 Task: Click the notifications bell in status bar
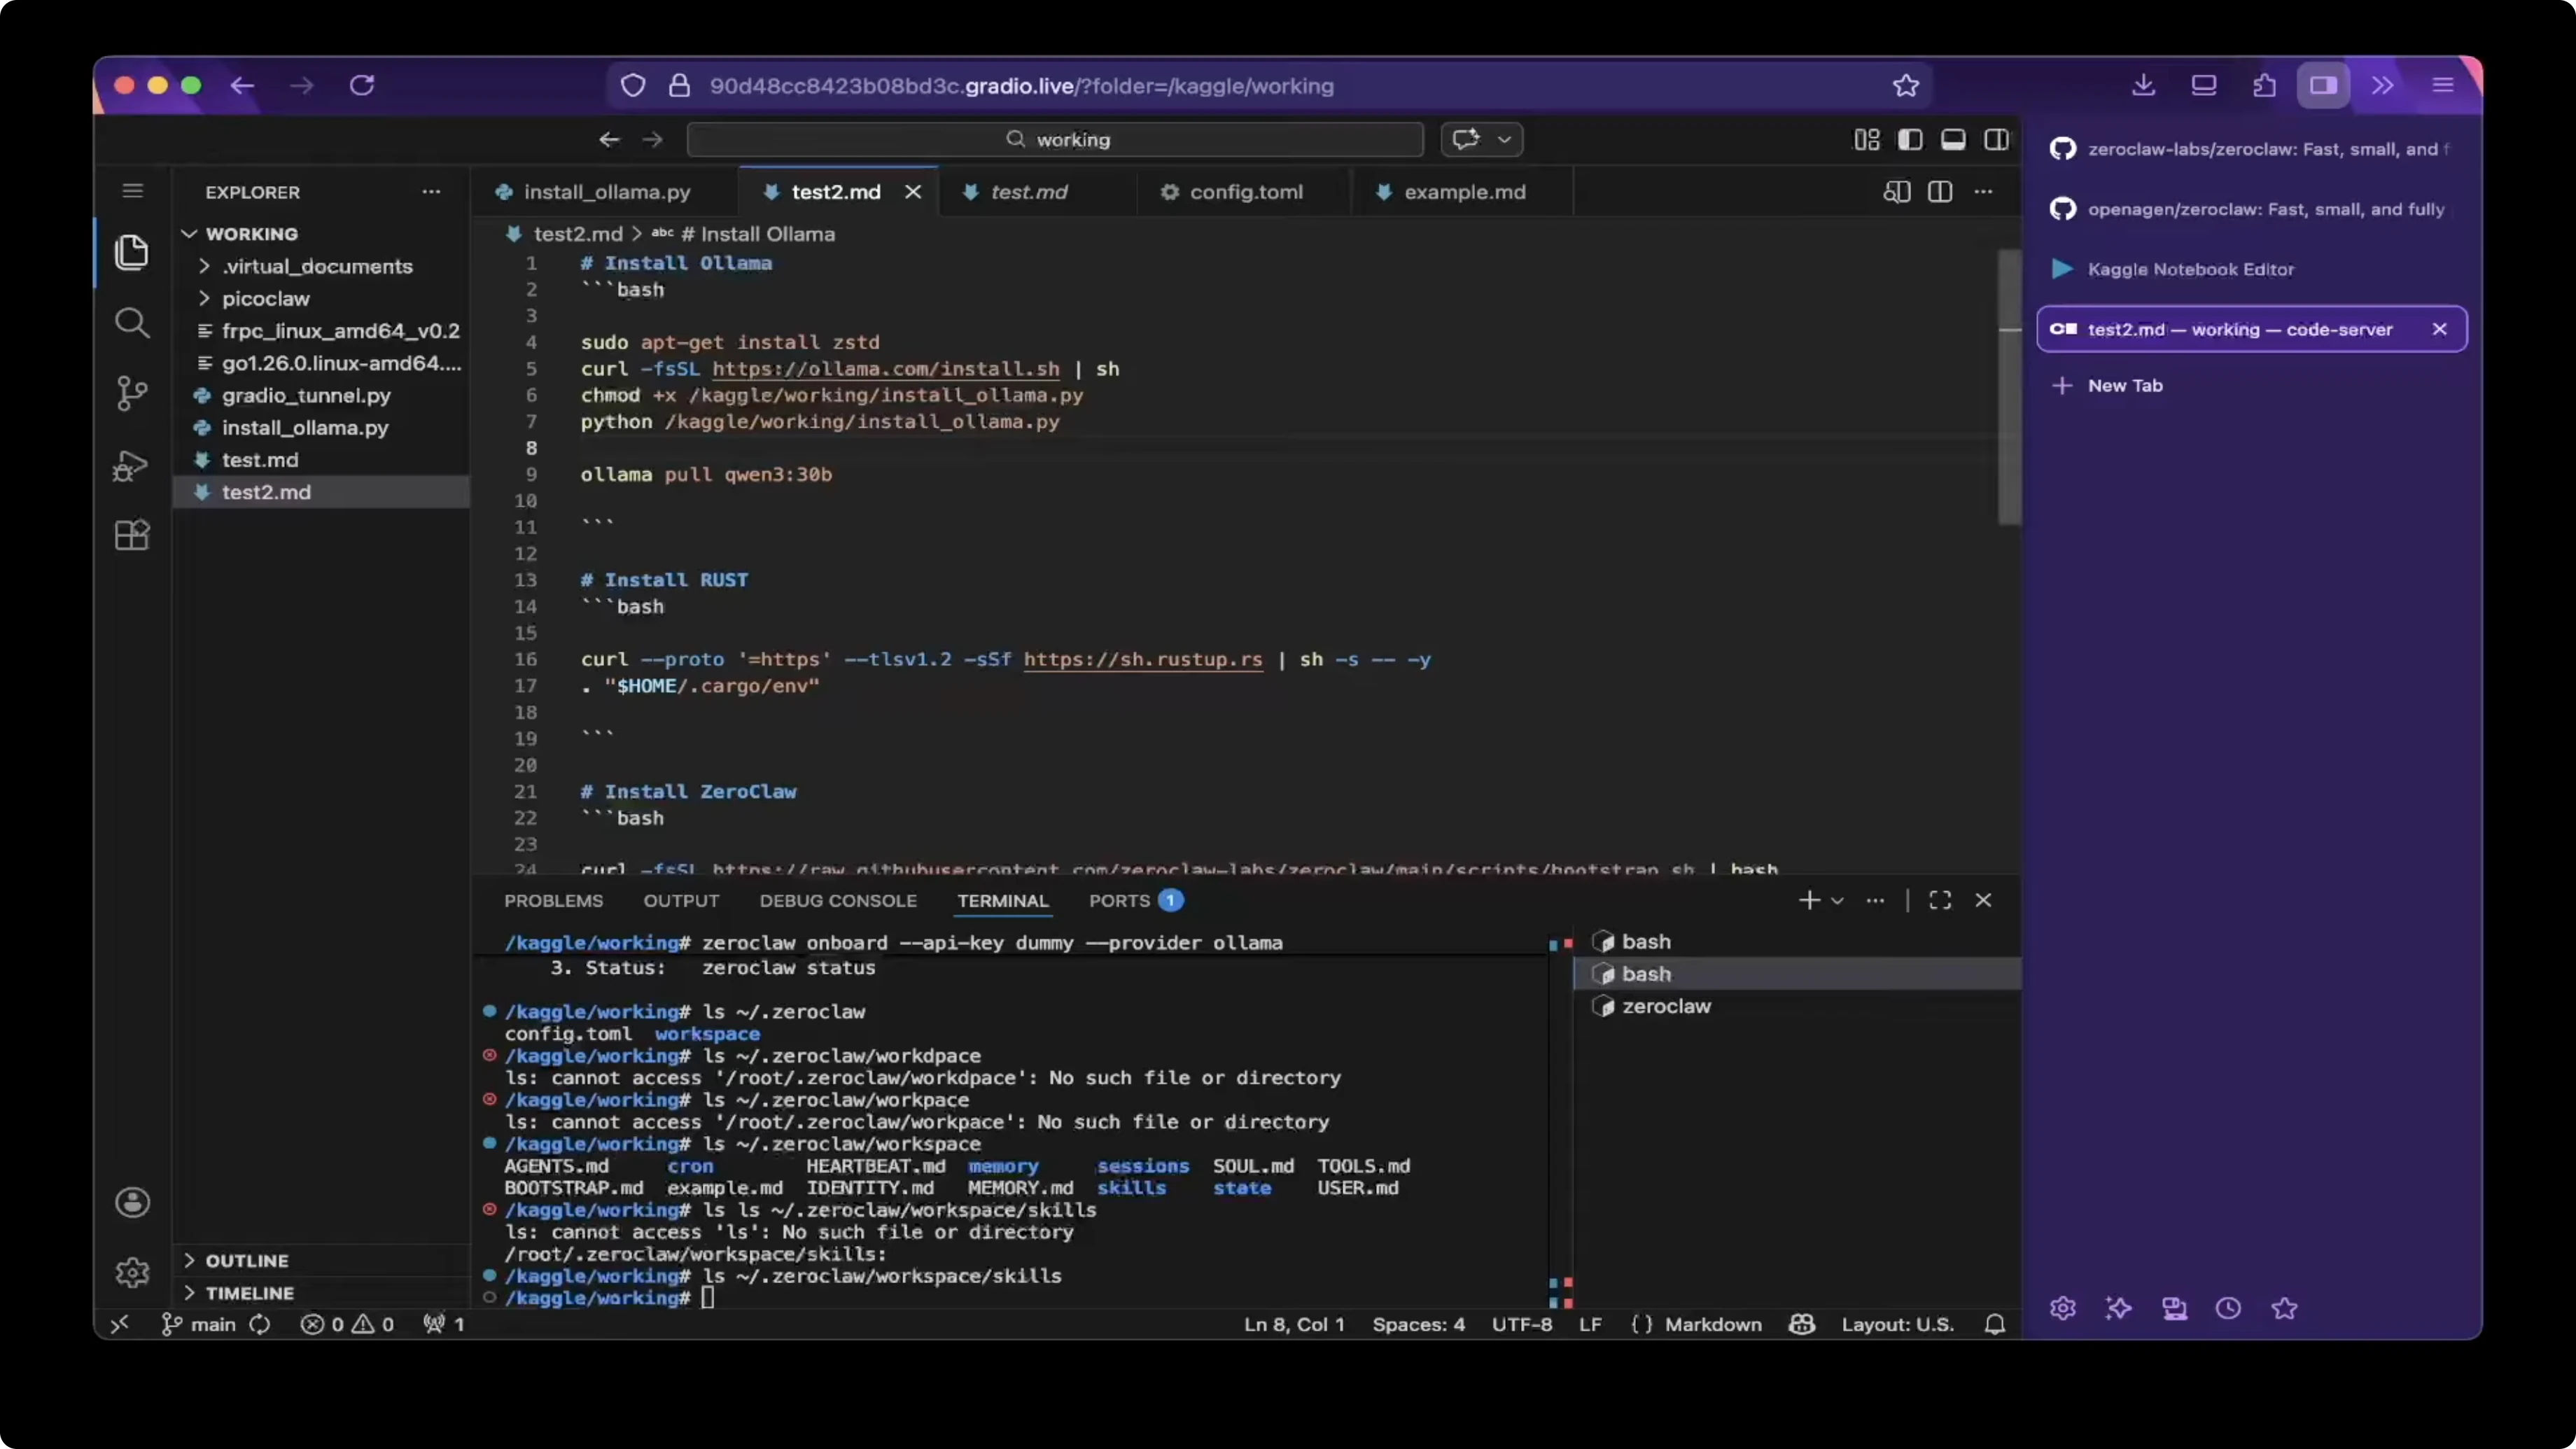1994,1324
